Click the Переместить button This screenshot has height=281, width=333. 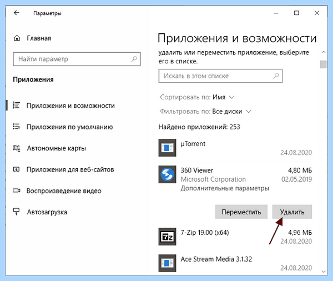(241, 212)
